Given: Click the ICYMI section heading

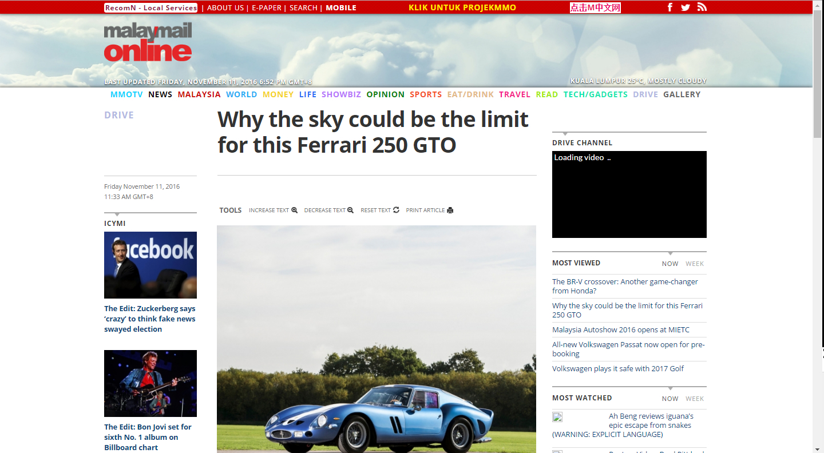Looking at the screenshot, I should (115, 224).
